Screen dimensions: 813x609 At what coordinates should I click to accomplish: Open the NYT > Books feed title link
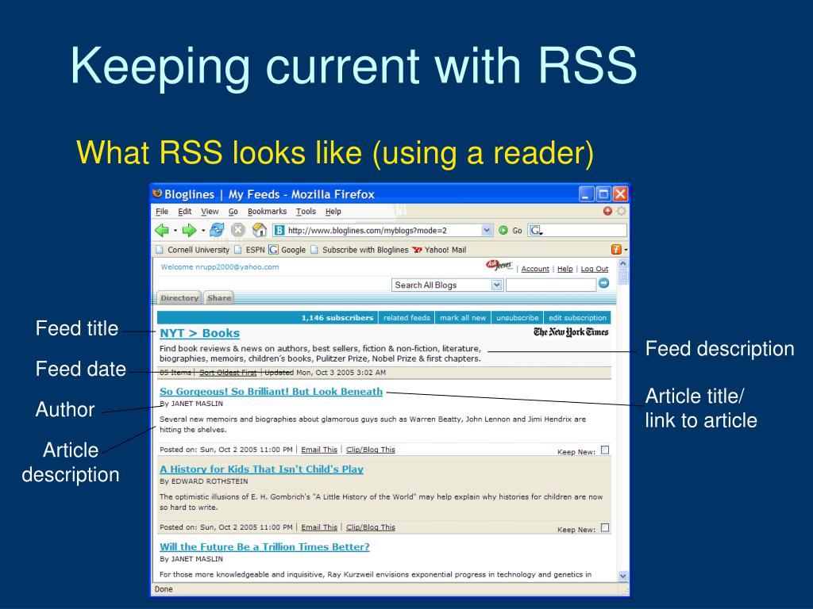pyautogui.click(x=199, y=333)
